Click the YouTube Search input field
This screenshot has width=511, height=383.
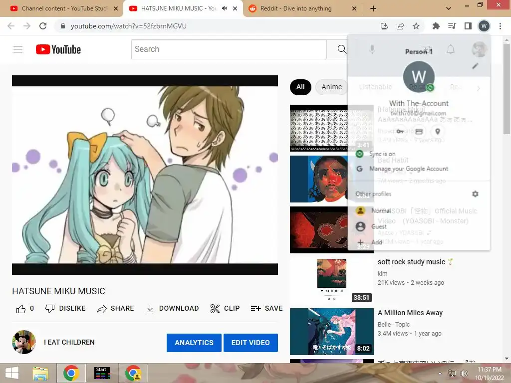click(x=229, y=49)
